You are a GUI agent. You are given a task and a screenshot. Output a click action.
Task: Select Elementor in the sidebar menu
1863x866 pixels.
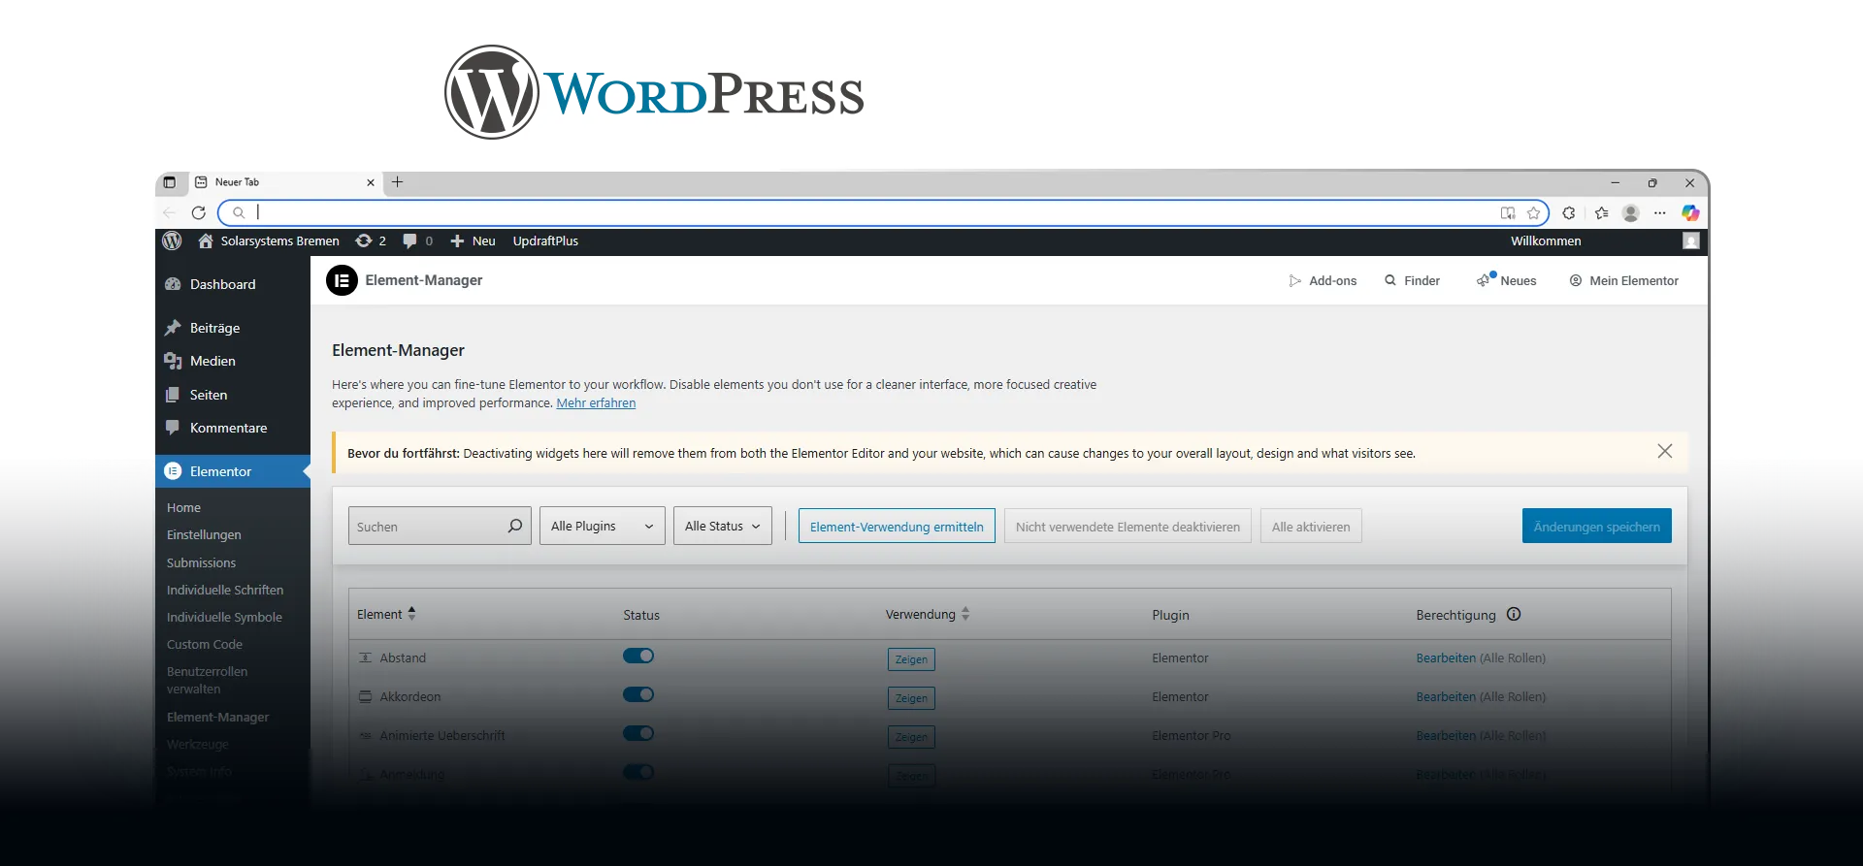tap(233, 471)
